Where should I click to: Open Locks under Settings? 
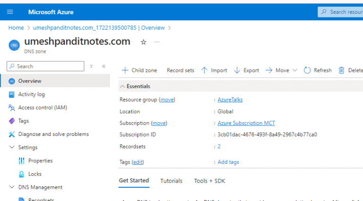click(35, 174)
